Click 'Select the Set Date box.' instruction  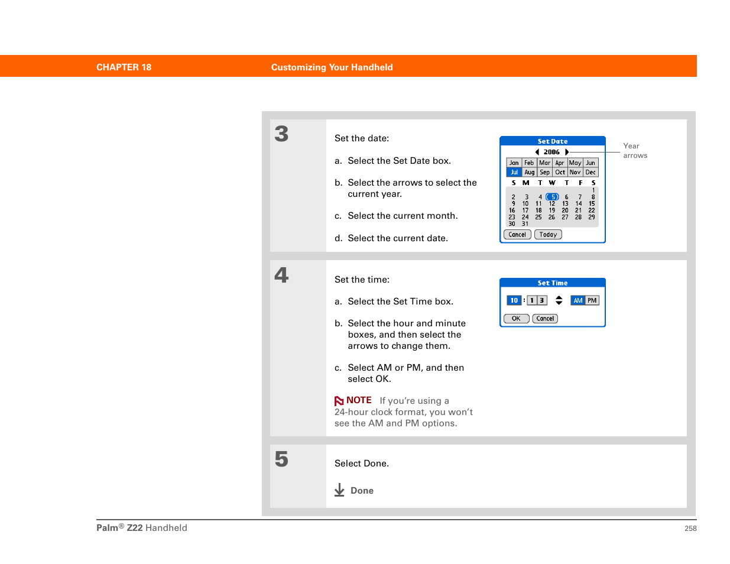pos(400,161)
